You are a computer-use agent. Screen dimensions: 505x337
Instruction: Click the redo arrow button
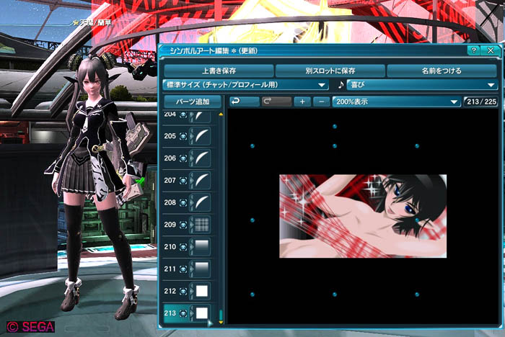276,102
